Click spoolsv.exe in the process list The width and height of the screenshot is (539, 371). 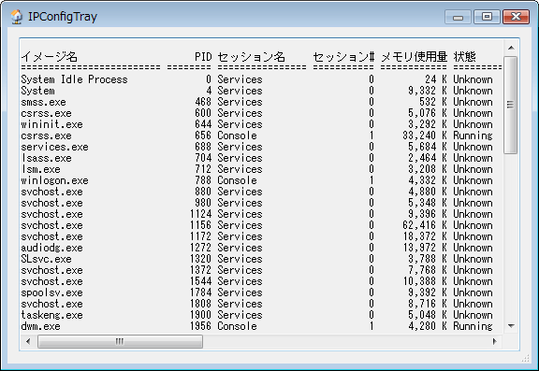(x=51, y=293)
